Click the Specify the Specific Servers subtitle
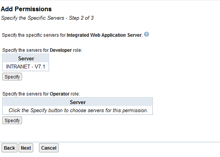The image size is (220, 157). point(32,18)
